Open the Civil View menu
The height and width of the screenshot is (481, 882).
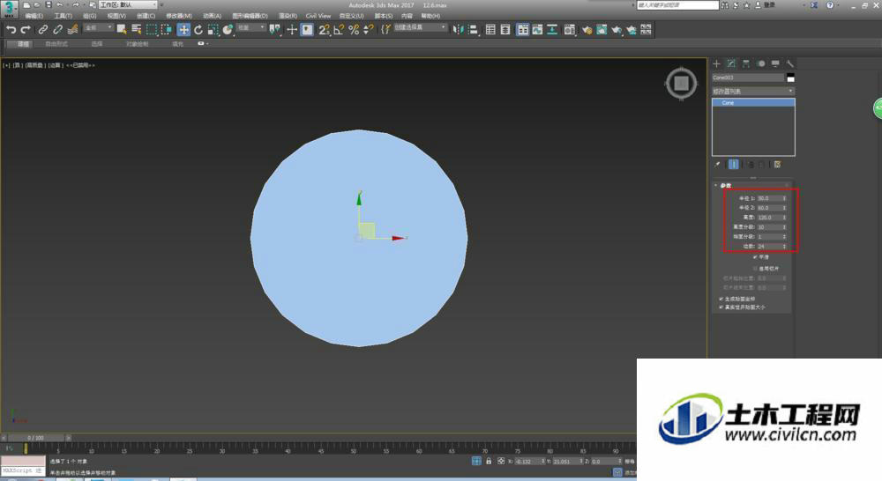318,16
